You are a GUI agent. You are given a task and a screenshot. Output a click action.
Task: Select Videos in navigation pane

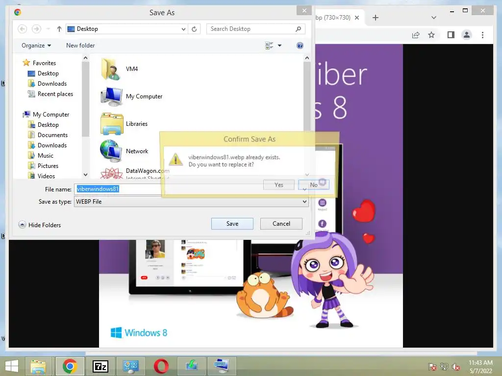[42, 176]
